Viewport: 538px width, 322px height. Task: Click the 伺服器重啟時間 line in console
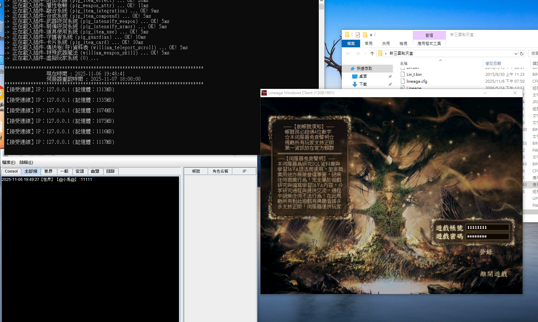(93, 79)
